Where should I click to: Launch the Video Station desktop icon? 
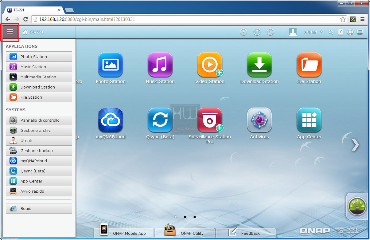click(210, 65)
